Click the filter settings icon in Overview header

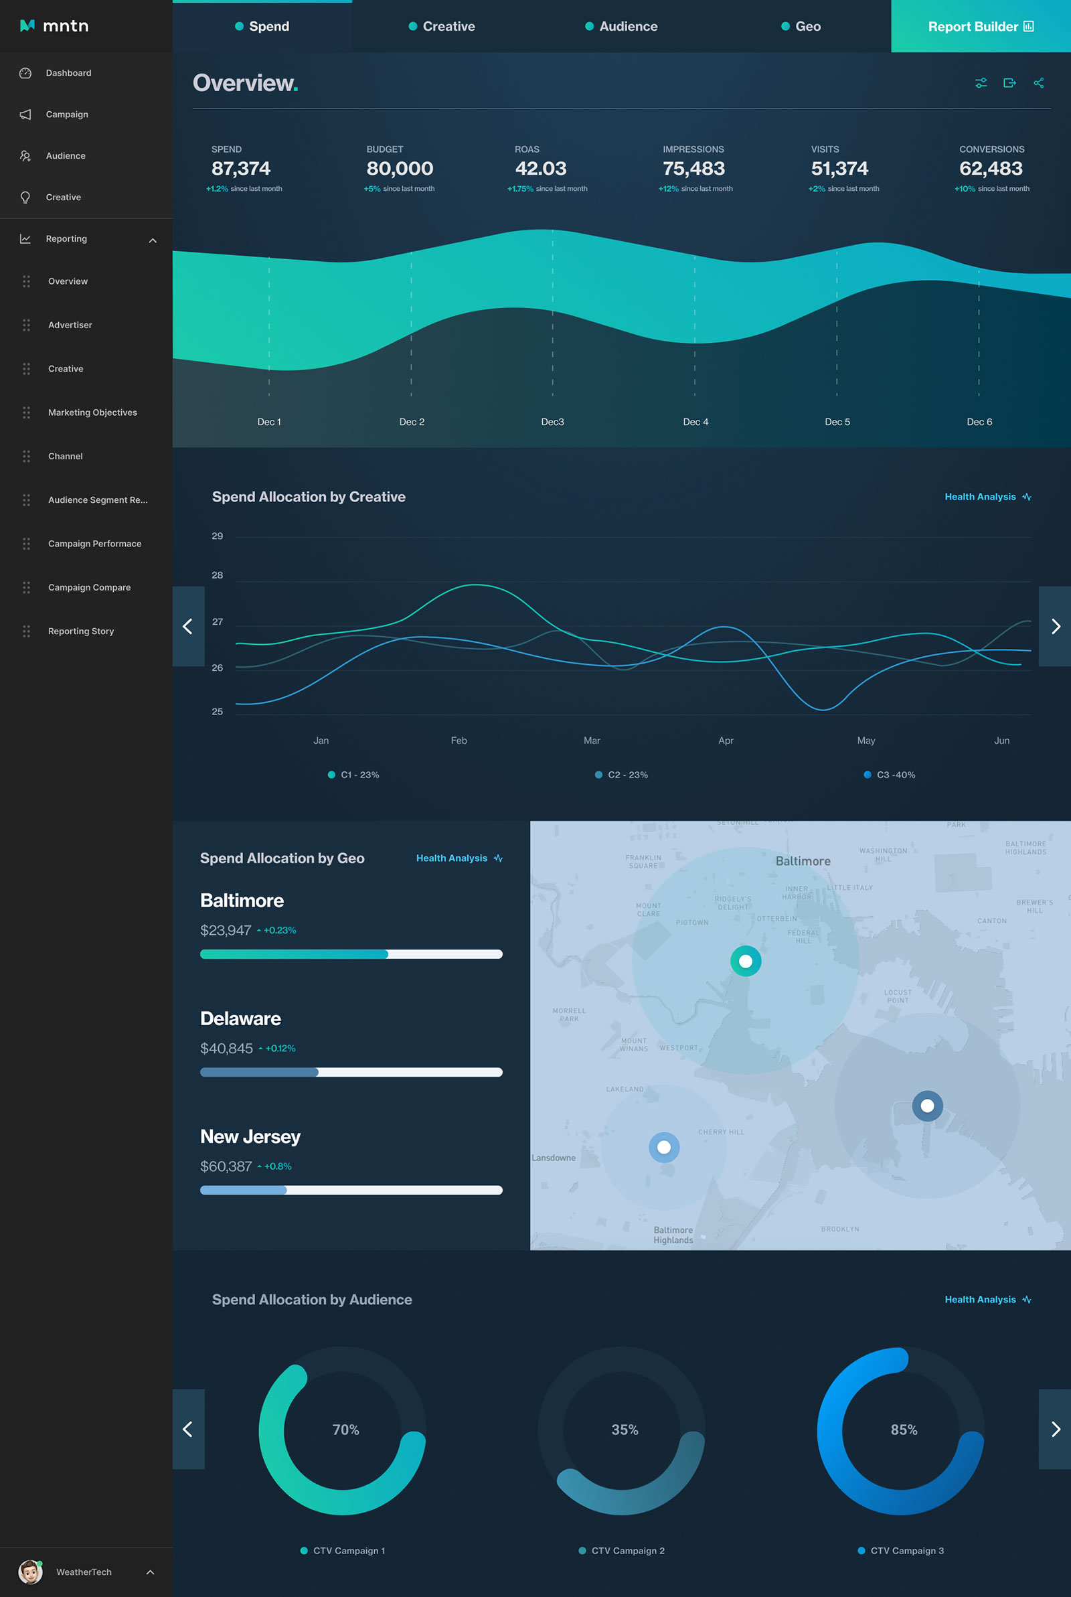pyautogui.click(x=980, y=82)
